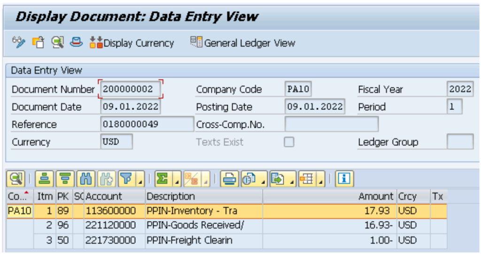Select the Reference field 0180000049

point(147,124)
